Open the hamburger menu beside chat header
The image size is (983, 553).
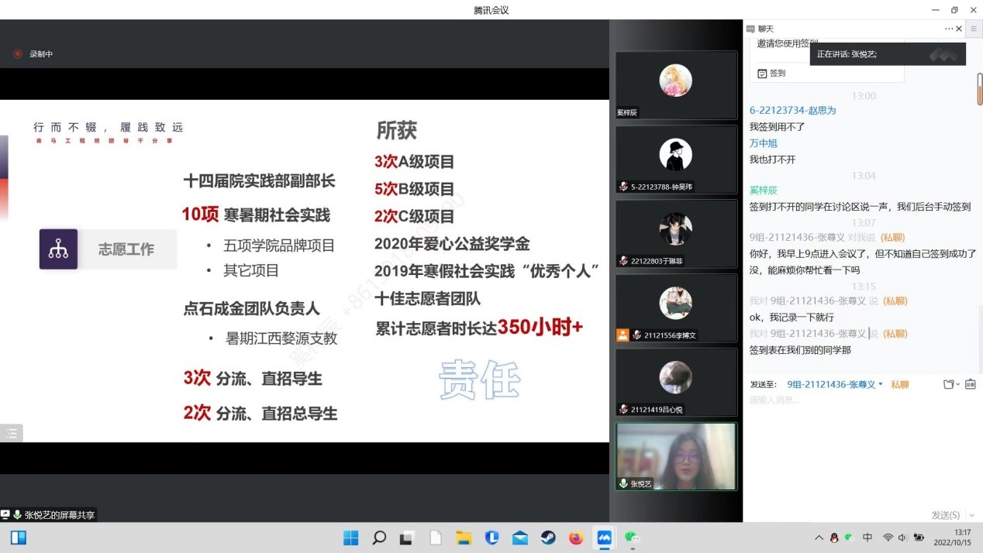pyautogui.click(x=974, y=29)
